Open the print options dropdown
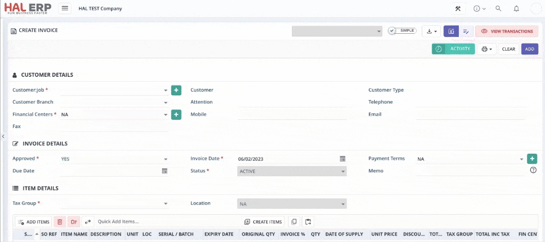 coord(486,49)
